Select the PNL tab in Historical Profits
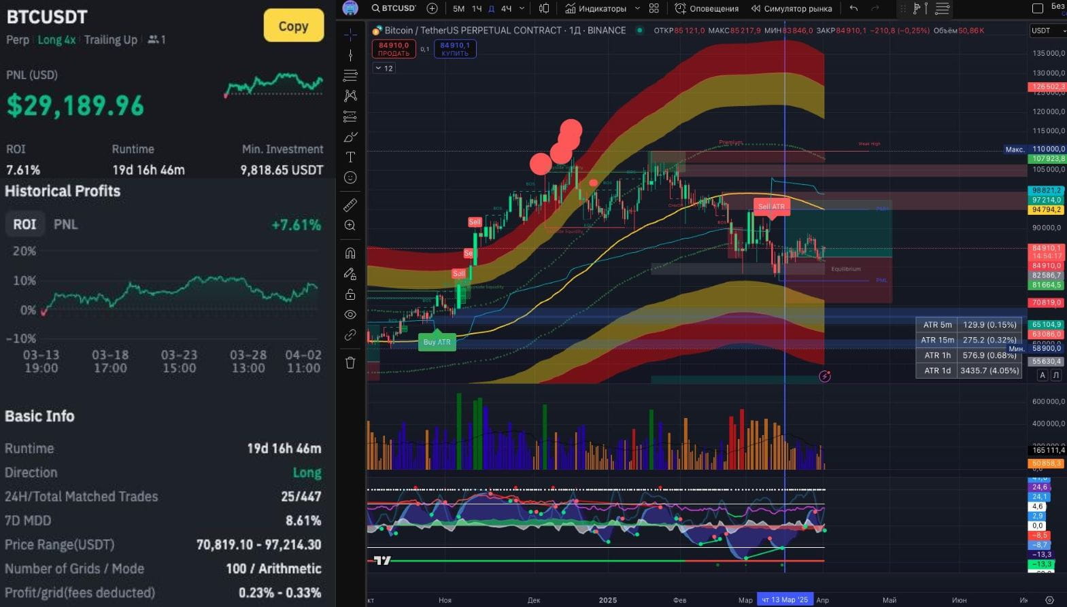This screenshot has height=607, width=1067. [x=66, y=224]
